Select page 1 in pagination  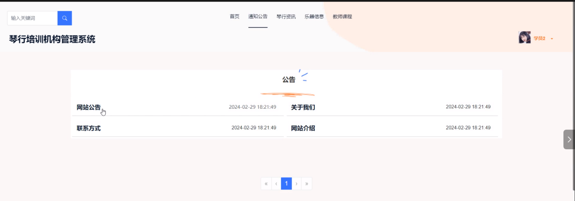click(286, 184)
